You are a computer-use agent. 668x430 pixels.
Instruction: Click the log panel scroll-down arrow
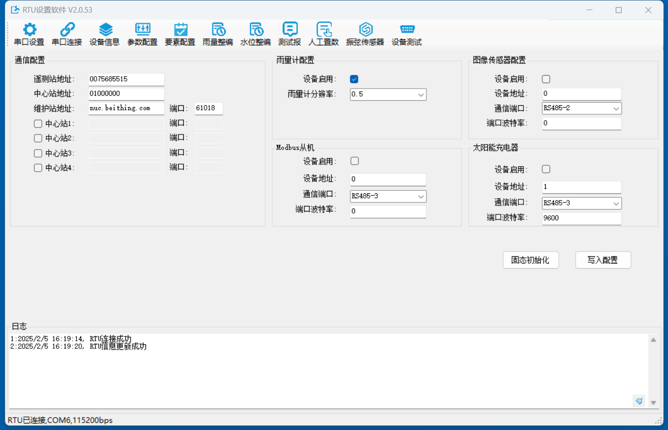[653, 402]
